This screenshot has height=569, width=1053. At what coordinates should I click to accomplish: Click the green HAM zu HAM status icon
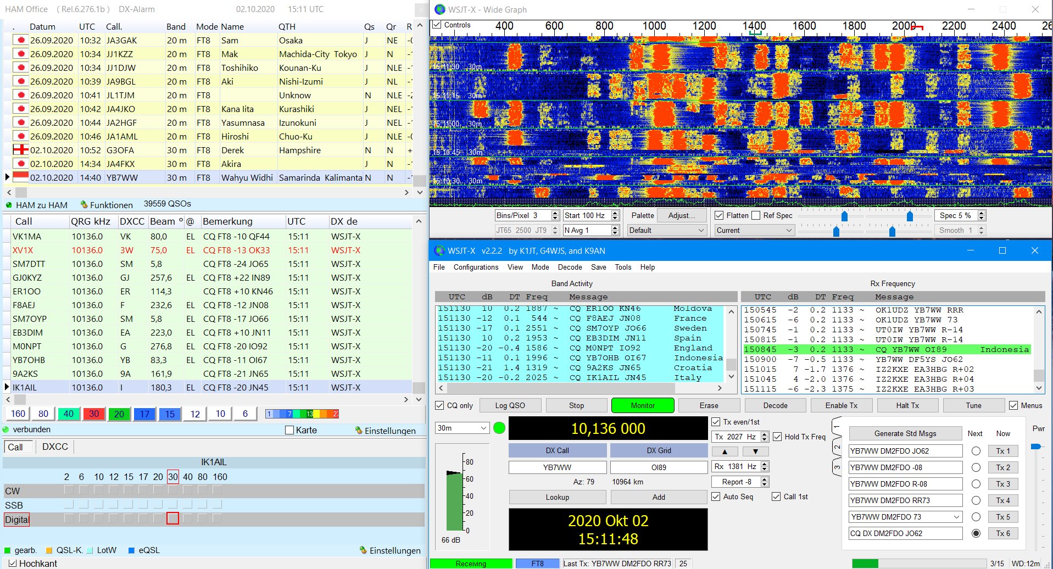pyautogui.click(x=9, y=205)
